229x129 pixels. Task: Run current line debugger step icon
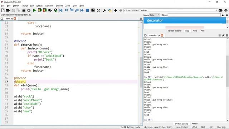coord(66,10)
